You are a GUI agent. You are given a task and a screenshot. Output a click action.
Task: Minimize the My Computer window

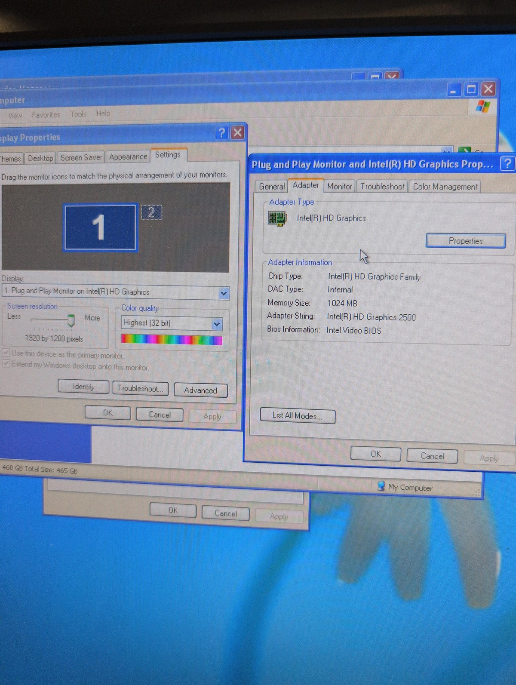tap(454, 90)
